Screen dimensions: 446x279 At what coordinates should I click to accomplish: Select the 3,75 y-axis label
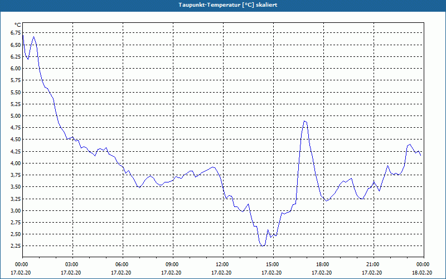click(x=17, y=175)
